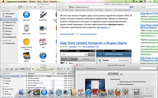Open iCal app icon in Finder

pyautogui.click(x=43, y=42)
